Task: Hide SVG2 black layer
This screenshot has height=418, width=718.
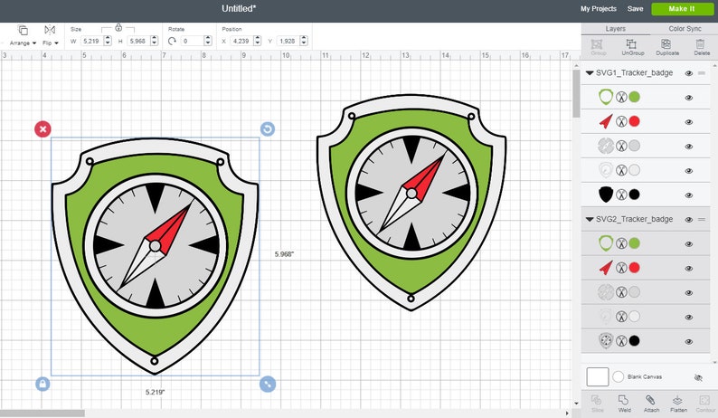Action: pyautogui.click(x=689, y=341)
